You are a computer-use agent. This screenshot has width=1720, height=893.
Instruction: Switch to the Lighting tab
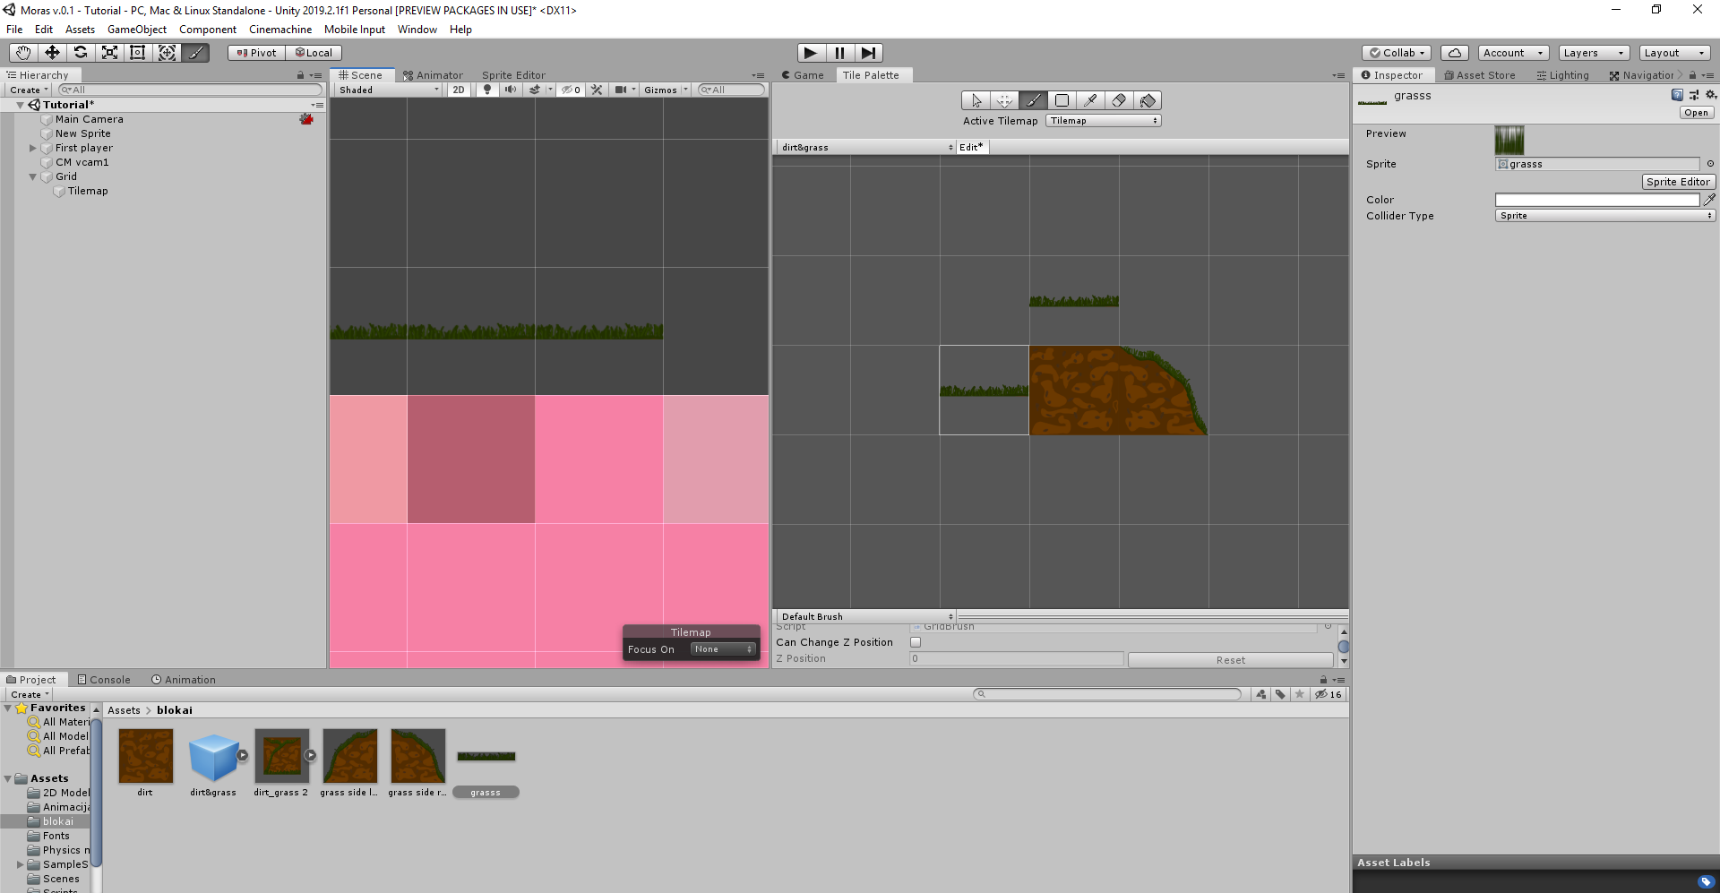click(x=1562, y=75)
